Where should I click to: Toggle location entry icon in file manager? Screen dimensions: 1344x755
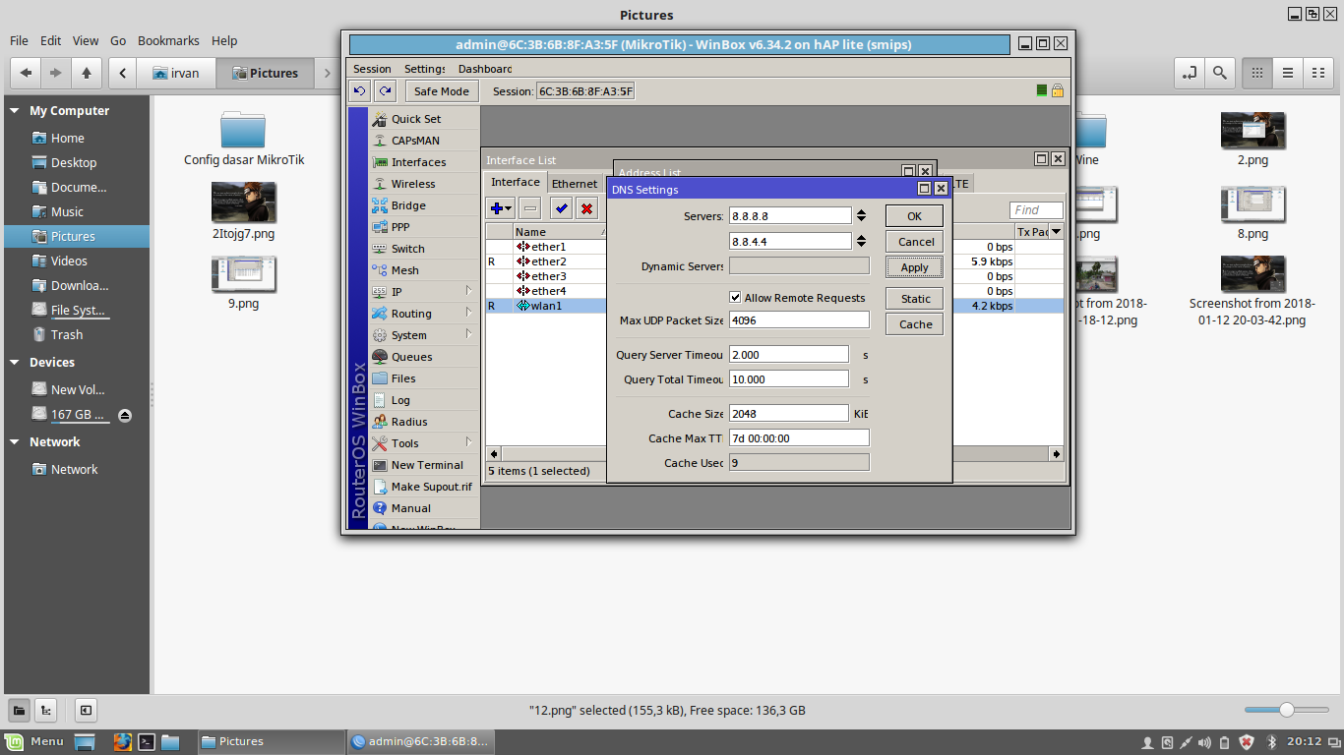(1190, 73)
